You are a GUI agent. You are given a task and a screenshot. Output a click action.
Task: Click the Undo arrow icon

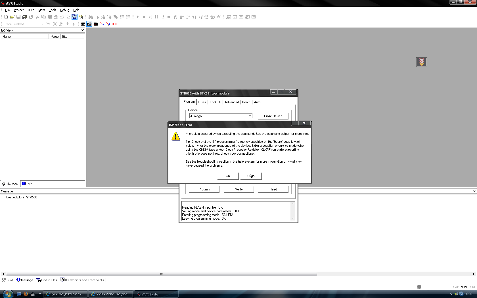pyautogui.click(x=62, y=17)
